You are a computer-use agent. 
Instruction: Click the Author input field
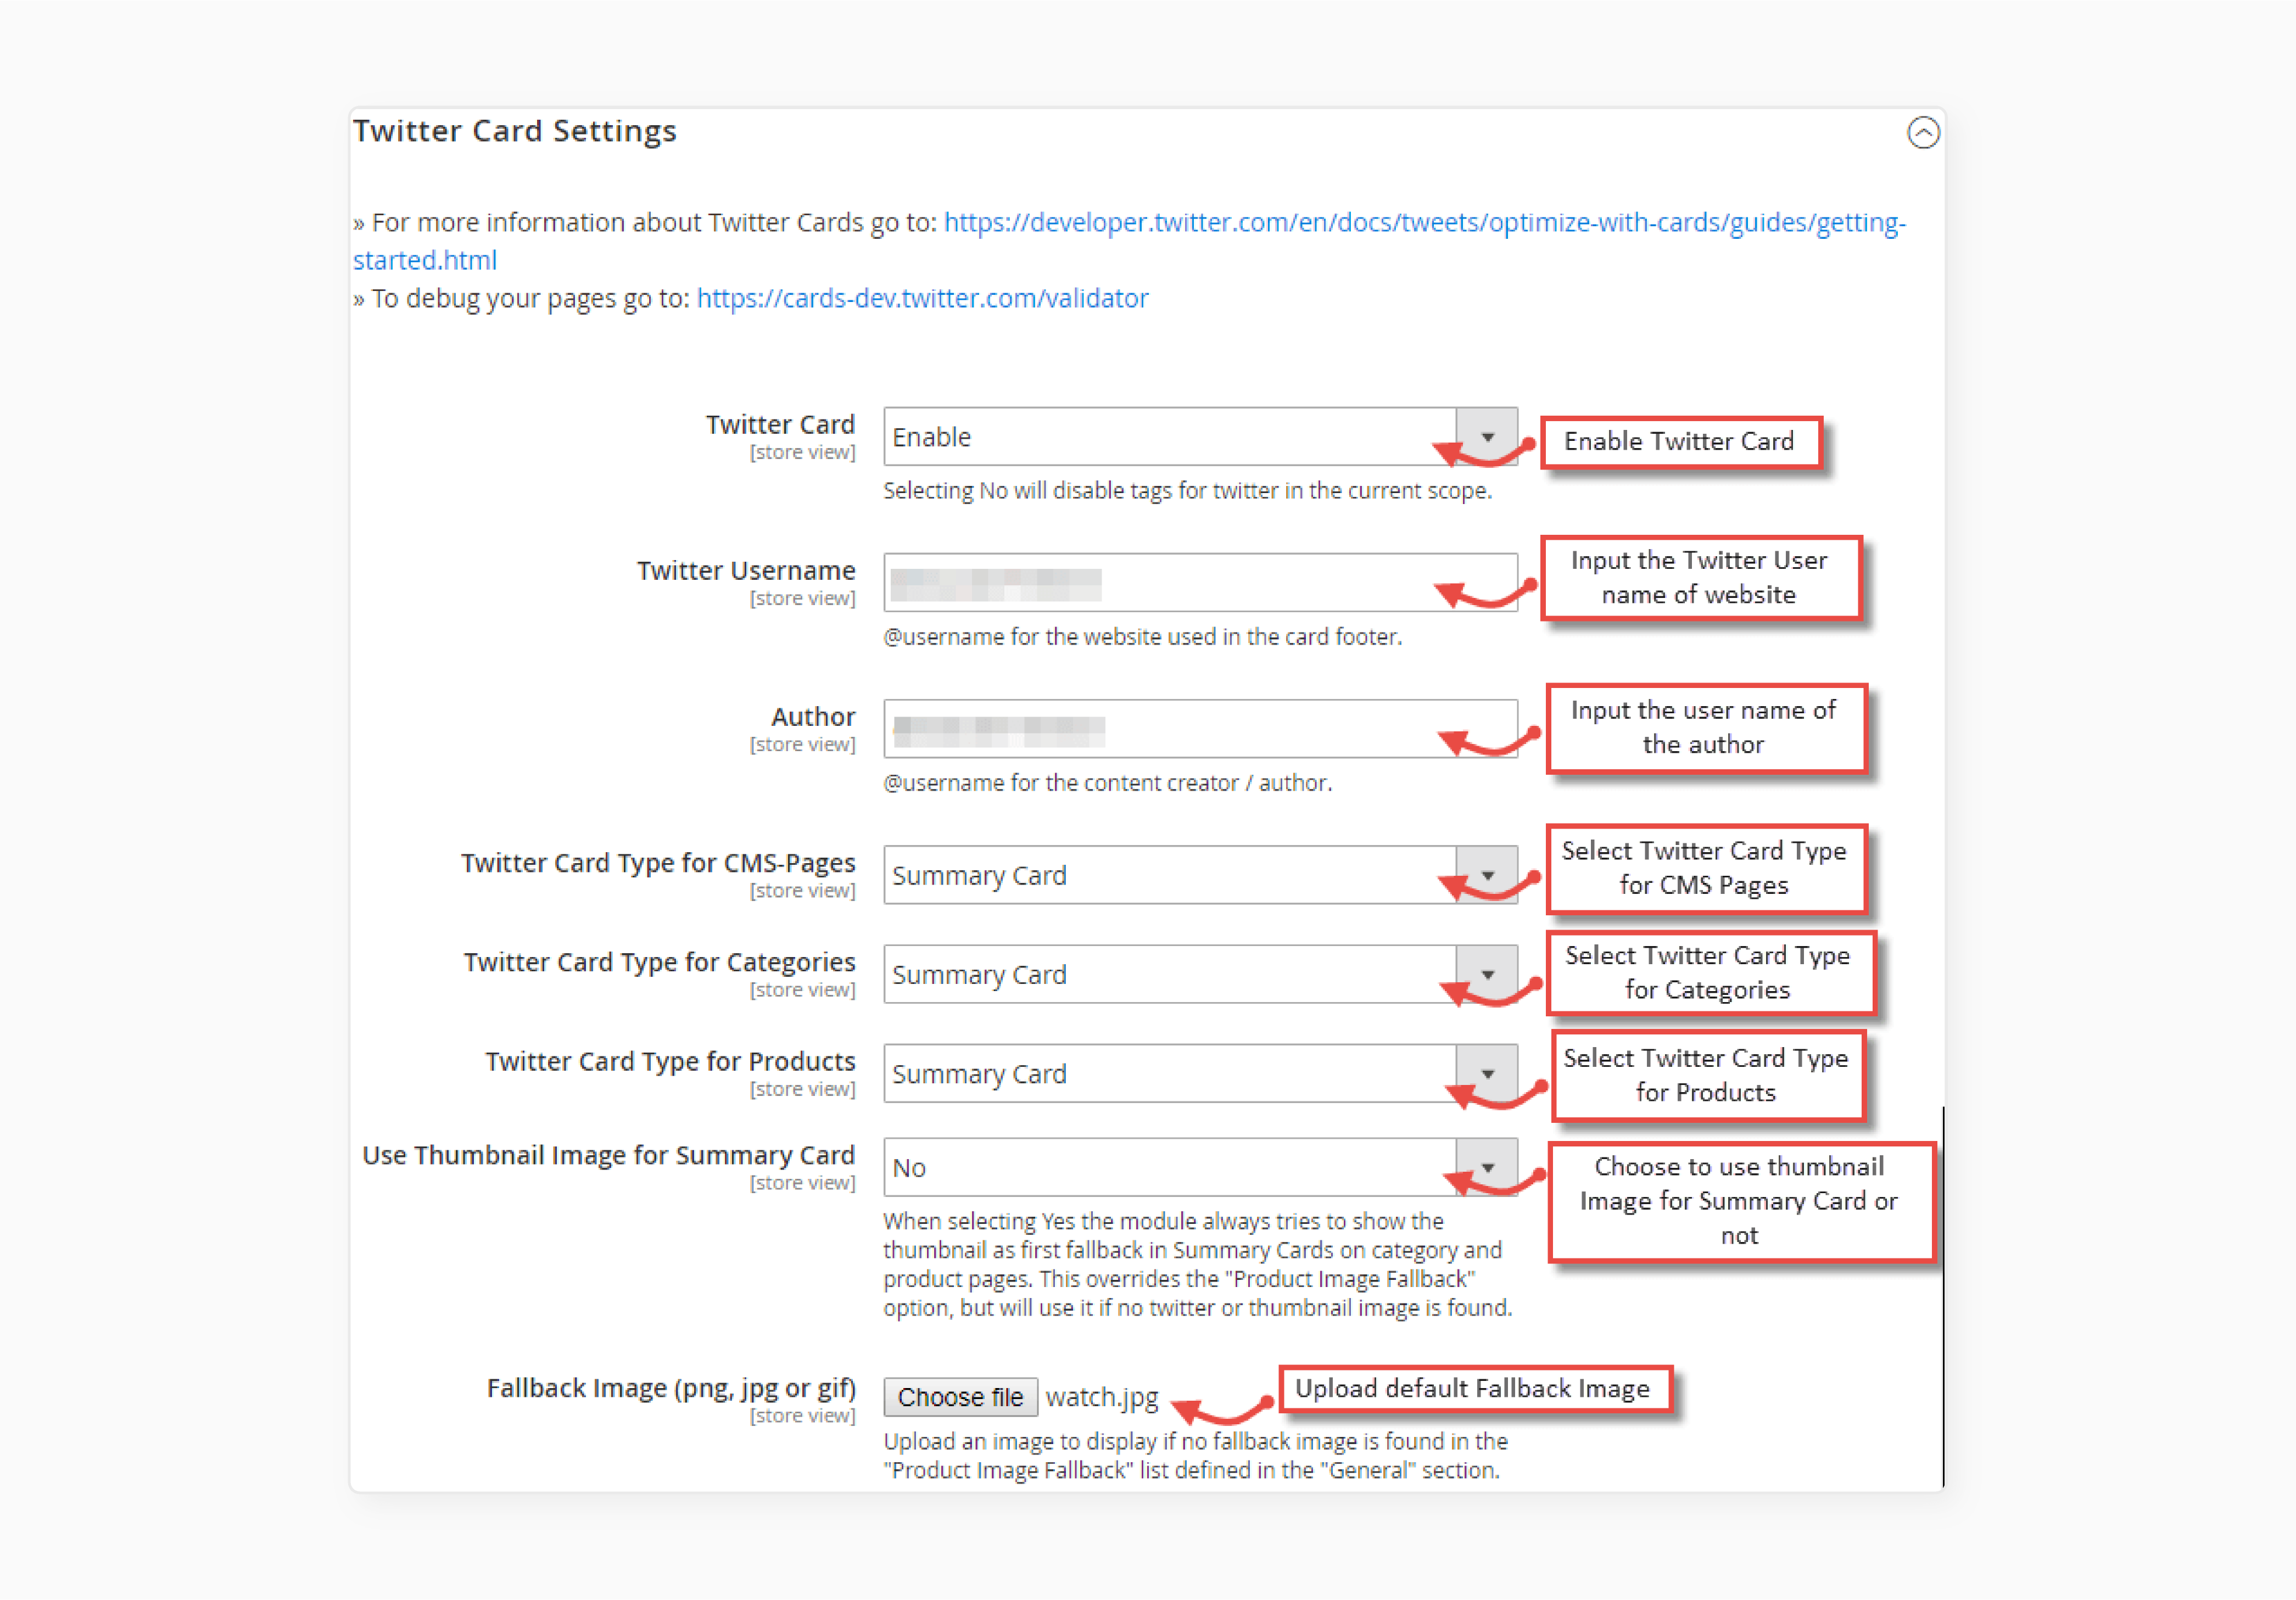tap(1200, 729)
